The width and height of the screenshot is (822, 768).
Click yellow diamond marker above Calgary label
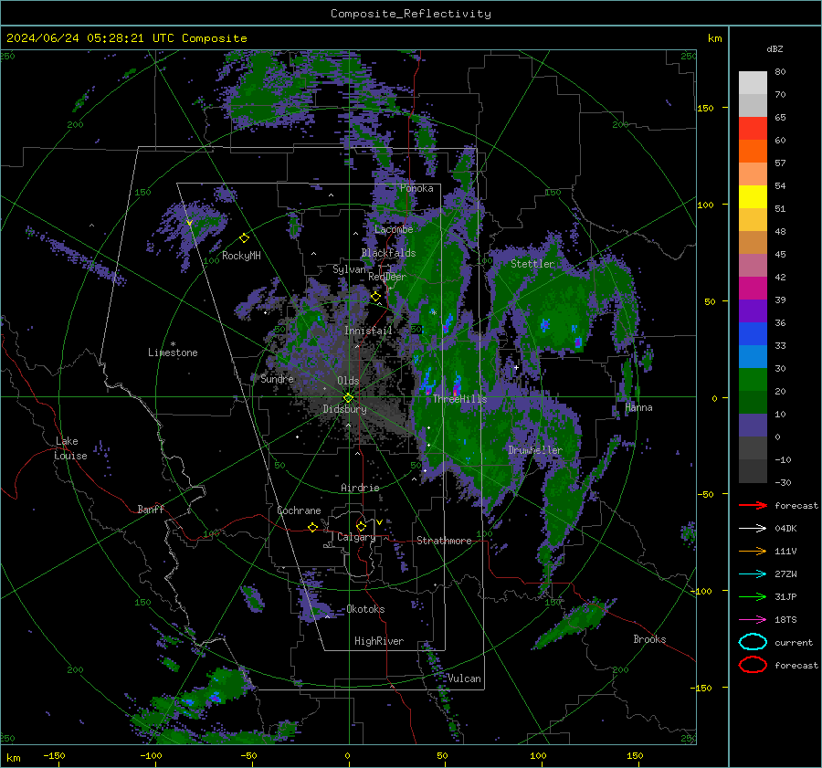click(x=361, y=526)
